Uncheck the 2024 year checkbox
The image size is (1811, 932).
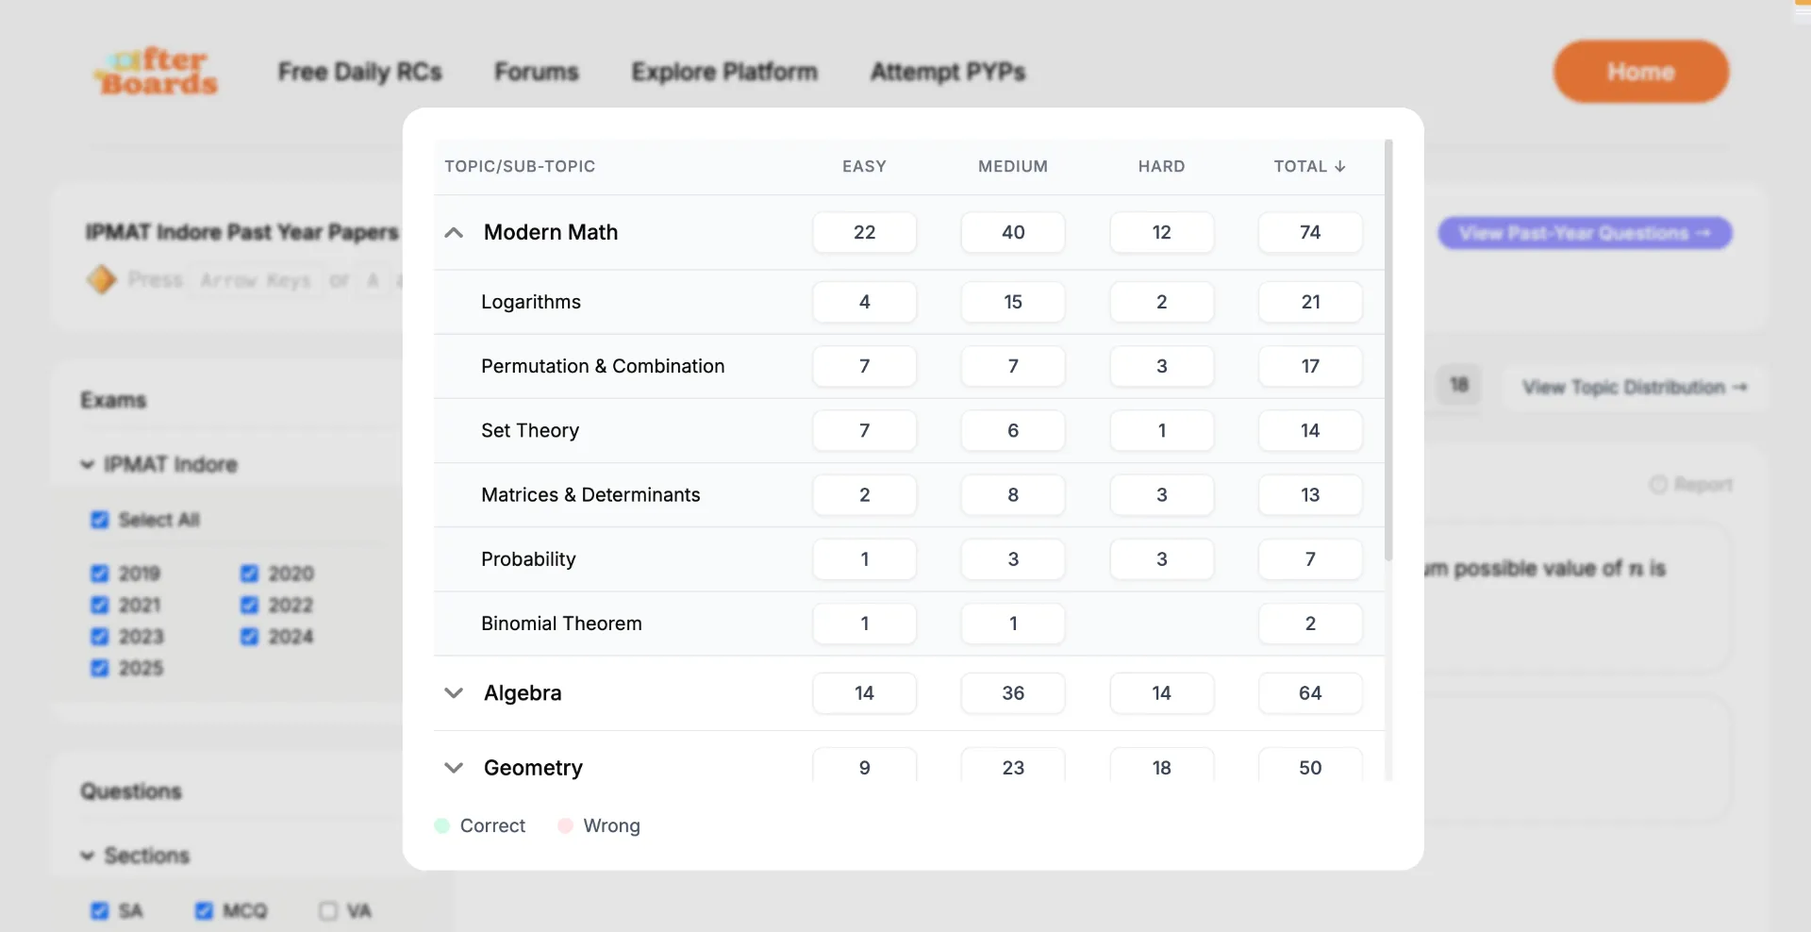pyautogui.click(x=249, y=637)
